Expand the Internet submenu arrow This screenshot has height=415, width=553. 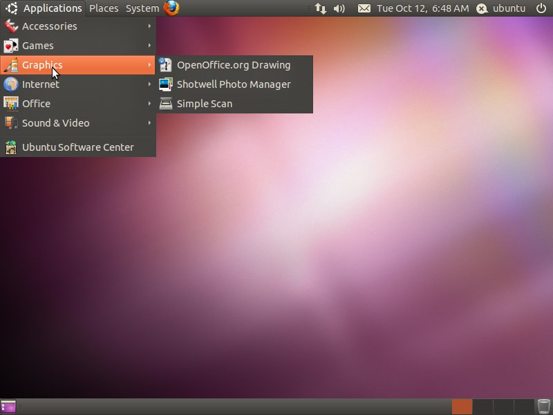149,84
